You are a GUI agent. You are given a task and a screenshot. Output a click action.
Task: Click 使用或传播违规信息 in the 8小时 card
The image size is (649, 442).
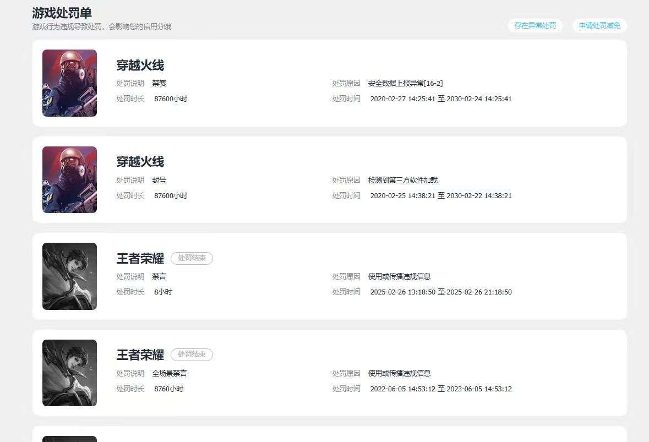[400, 276]
